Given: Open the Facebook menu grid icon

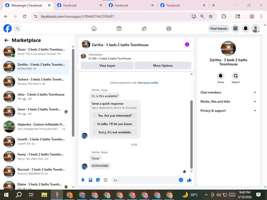Looking at the screenshot, I should pos(235,28).
